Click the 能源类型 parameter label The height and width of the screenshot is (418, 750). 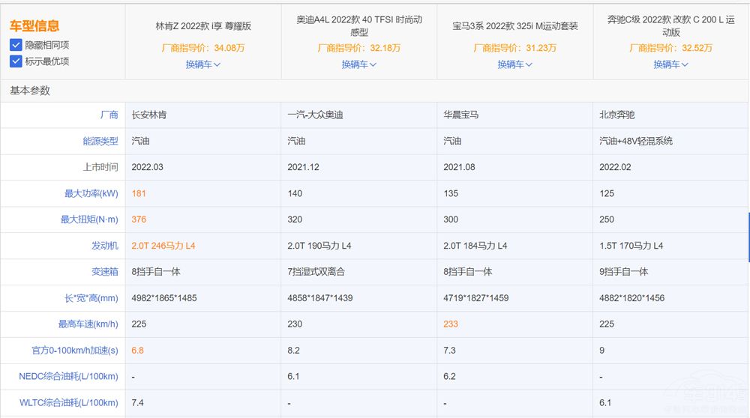click(x=100, y=141)
